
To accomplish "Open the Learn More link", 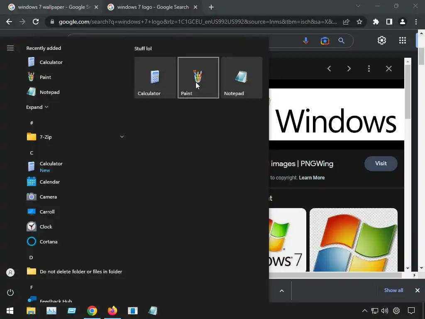I will pos(312,178).
